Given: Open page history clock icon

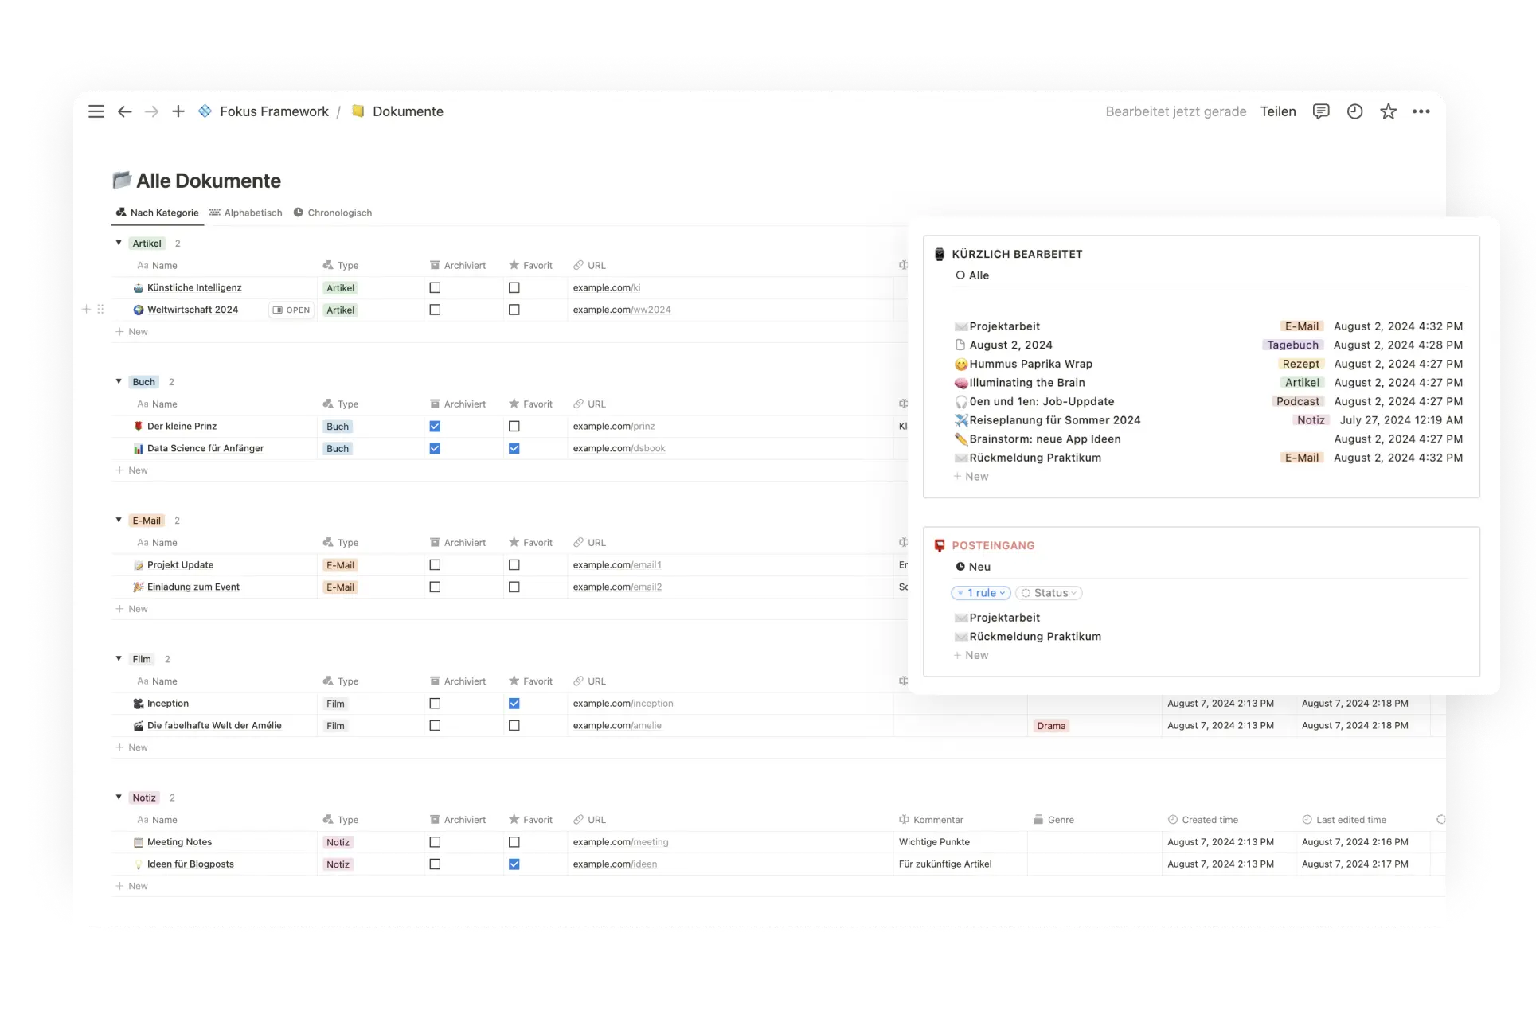Looking at the screenshot, I should click(x=1354, y=111).
